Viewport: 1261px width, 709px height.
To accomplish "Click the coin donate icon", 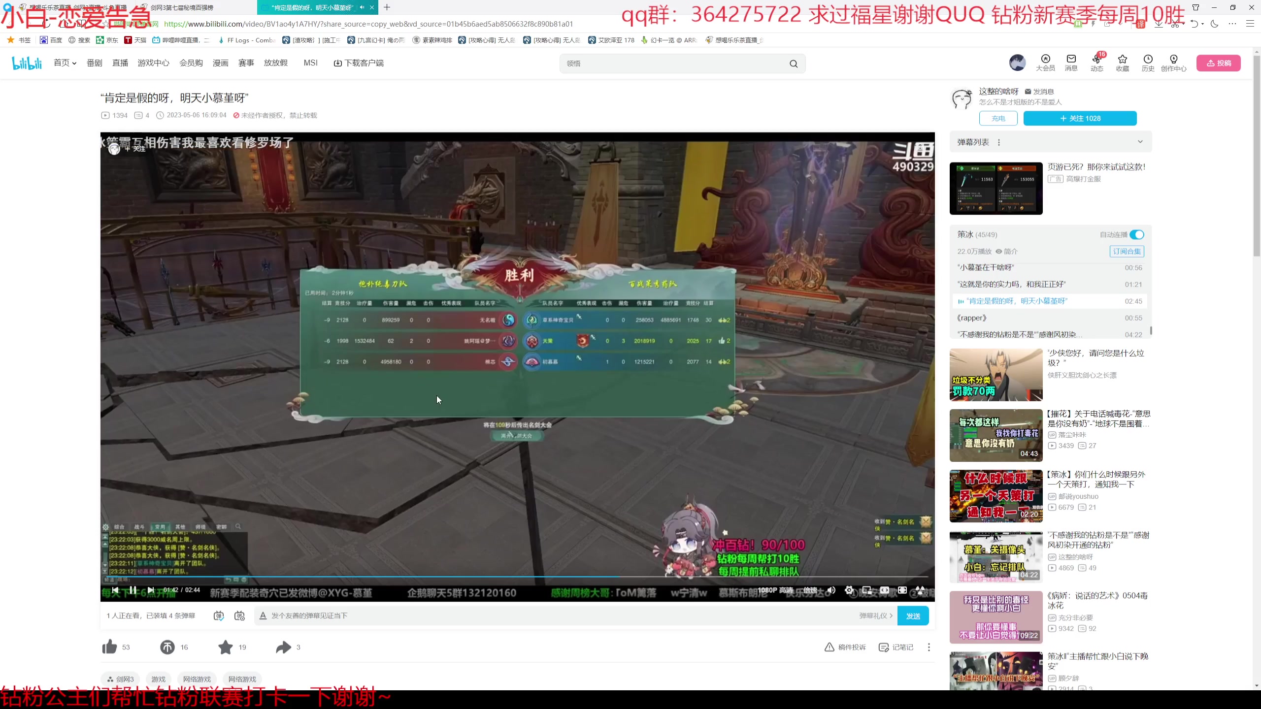I will [167, 647].
